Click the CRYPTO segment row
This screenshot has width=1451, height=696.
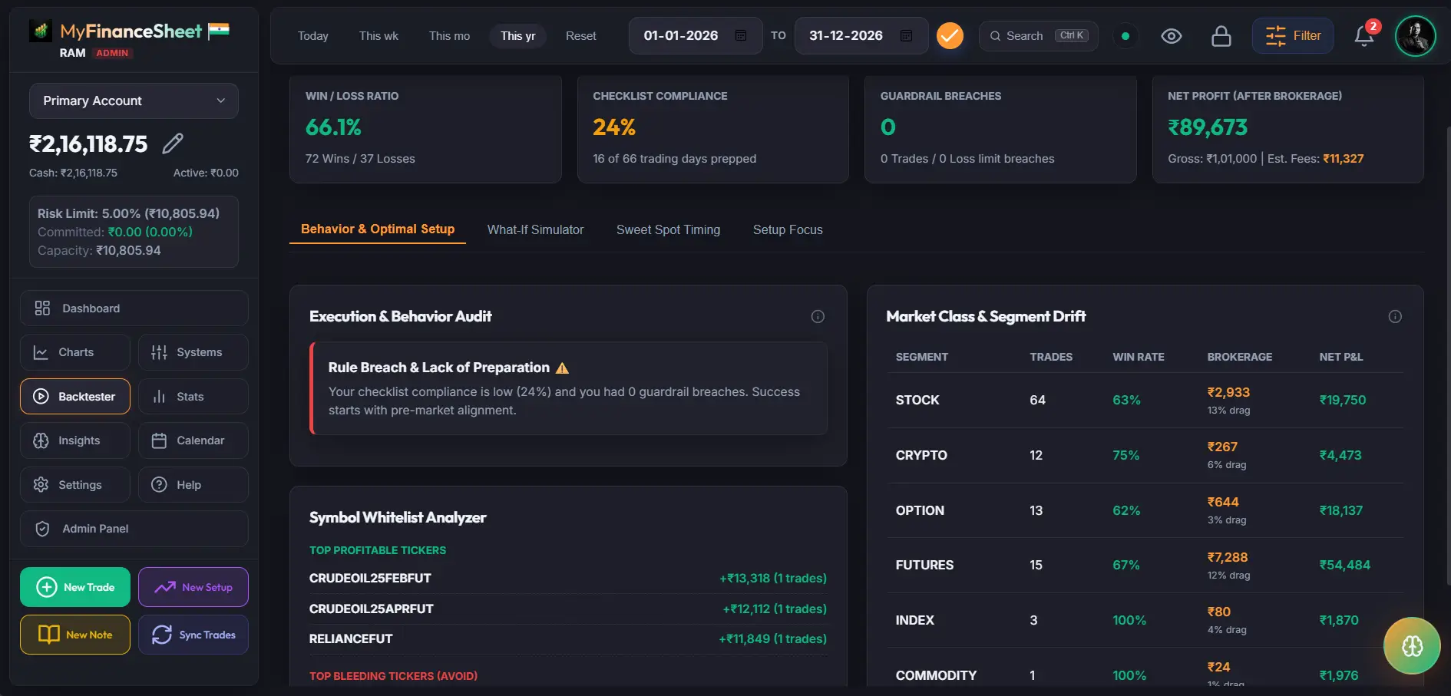point(1145,455)
